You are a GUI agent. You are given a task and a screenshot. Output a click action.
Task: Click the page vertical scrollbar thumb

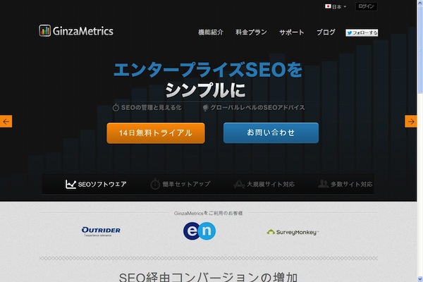(420, 50)
